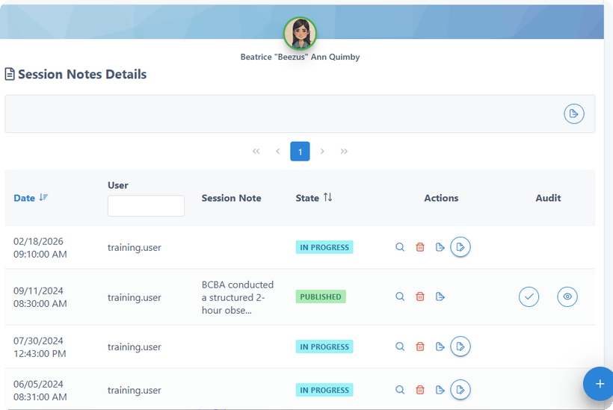Edit the 07/30/2024 in-progress session note
The height and width of the screenshot is (410, 613).
pos(460,347)
